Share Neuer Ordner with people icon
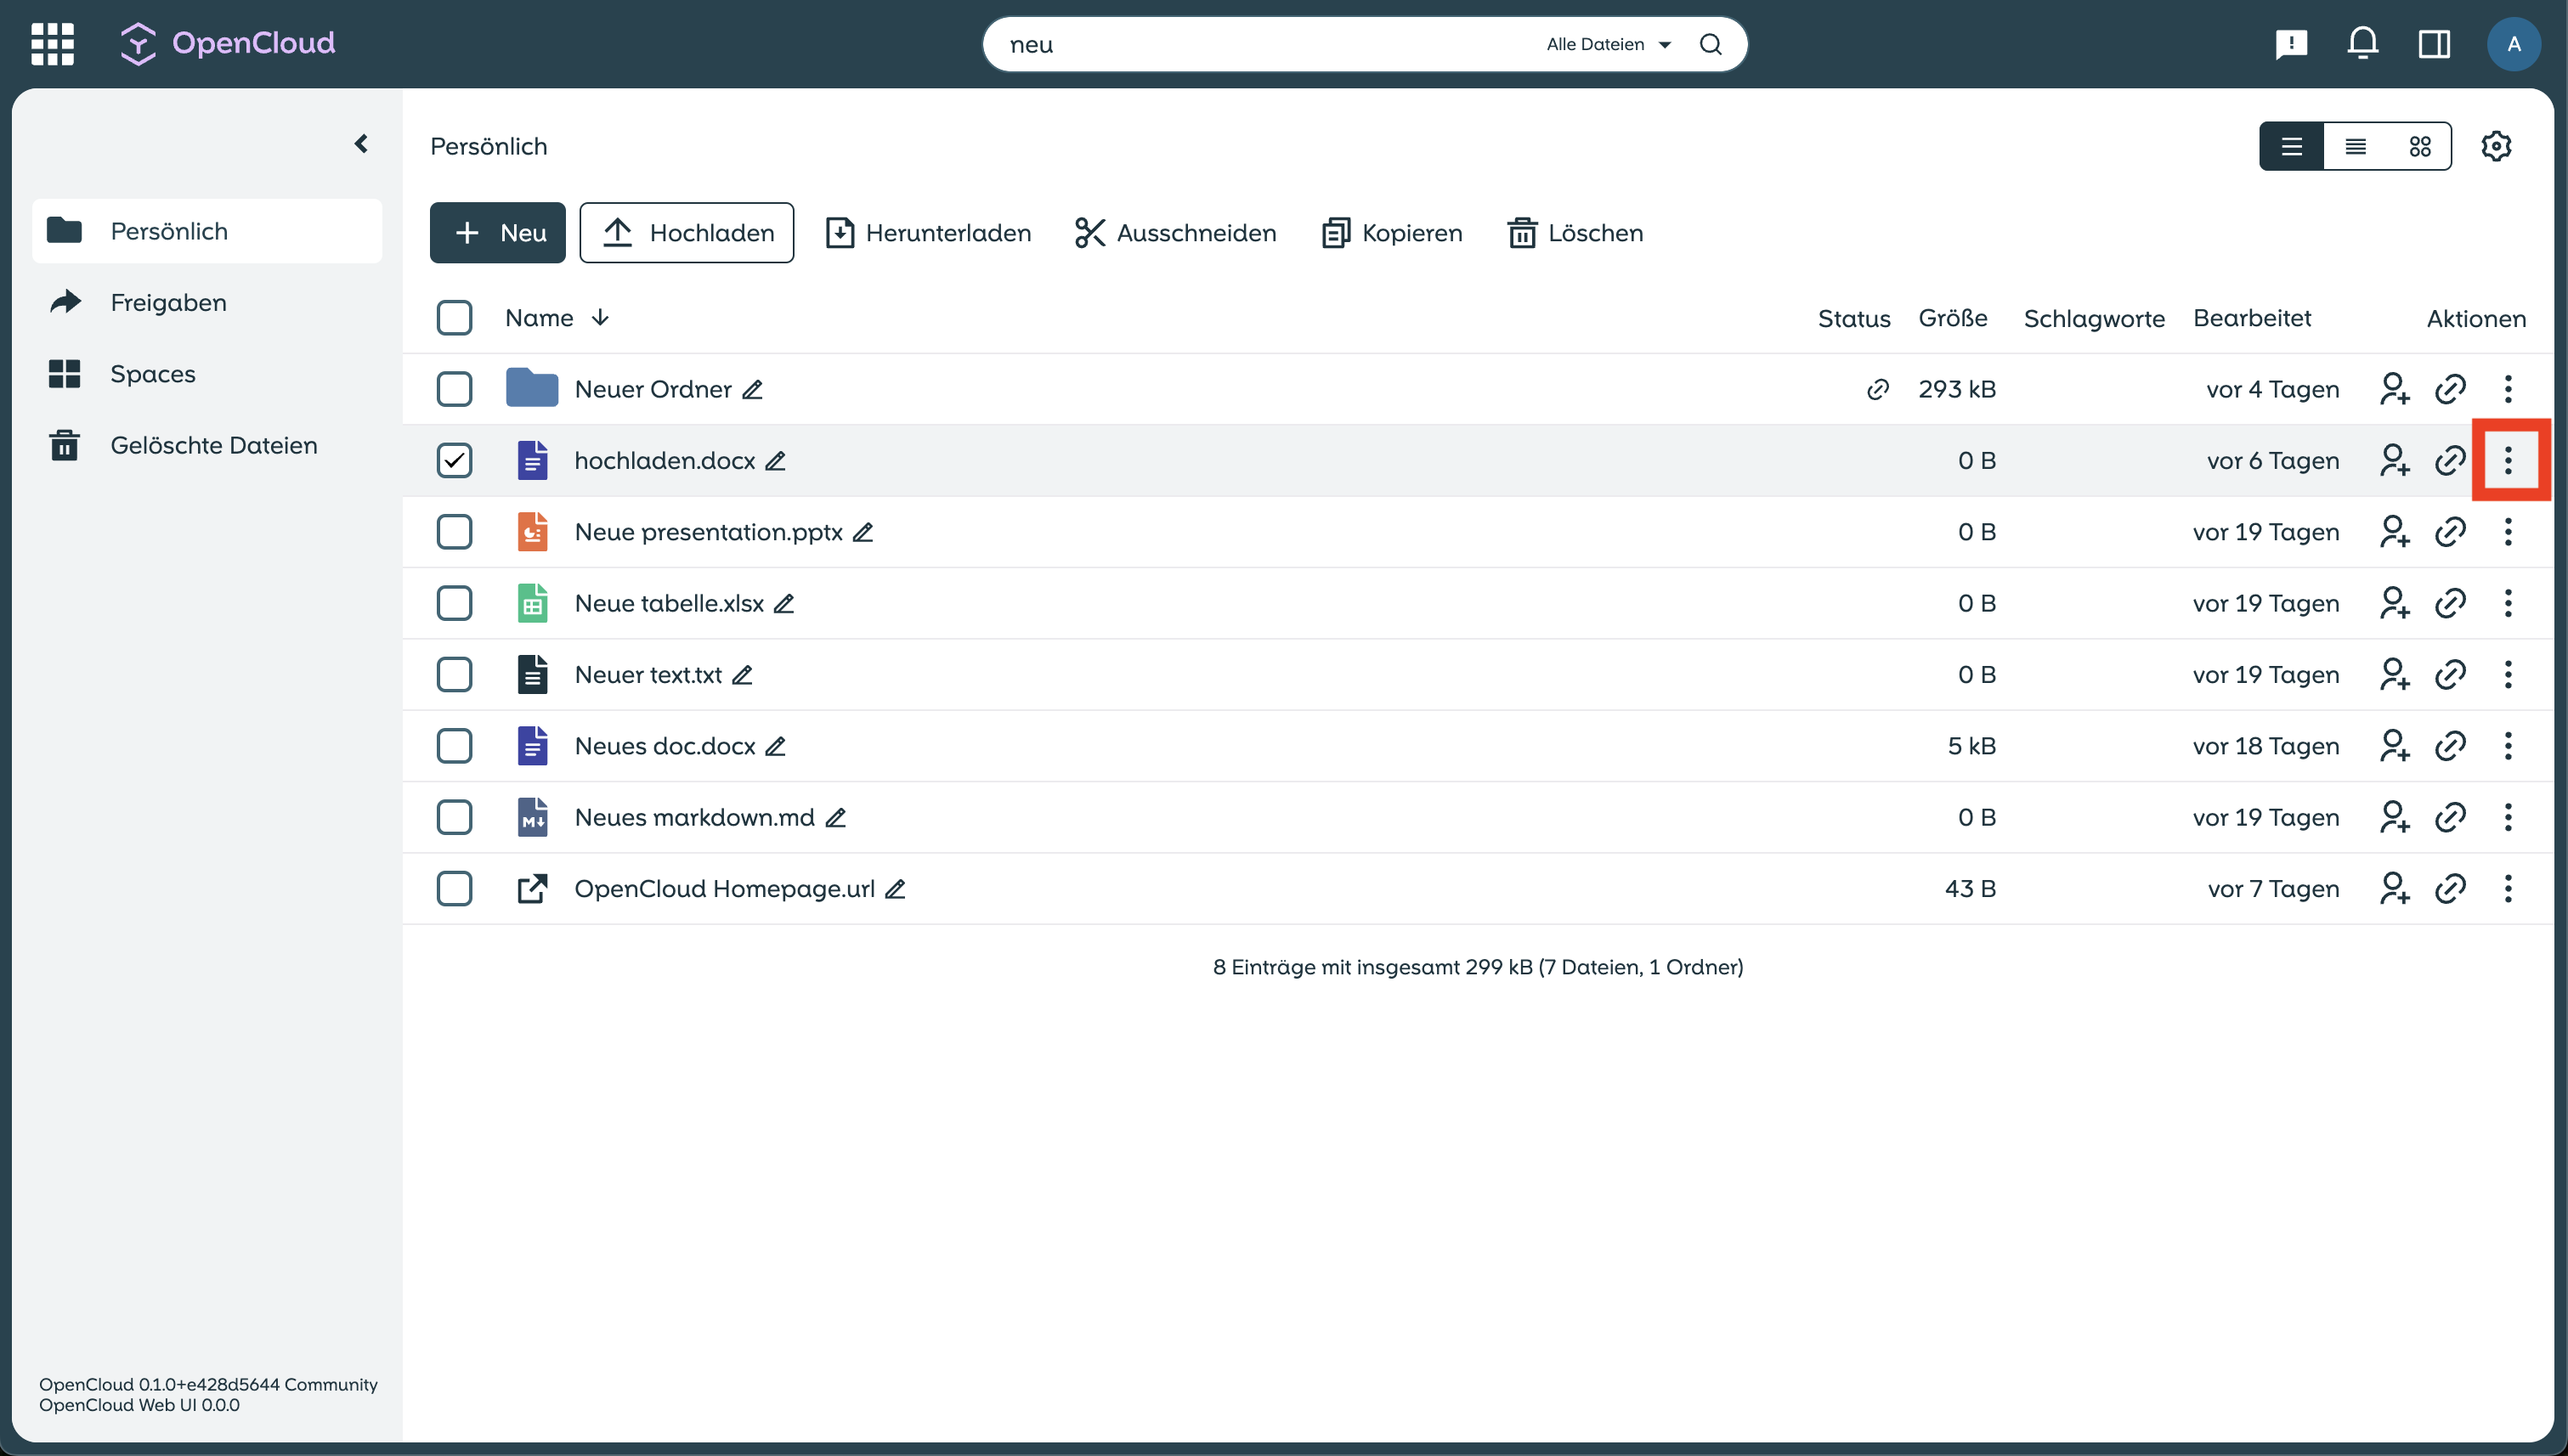The width and height of the screenshot is (2568, 1456). click(x=2394, y=389)
